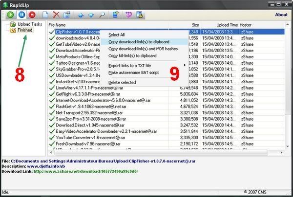Click the green checkmark beside GetTubeVideo-v2.0

point(52,44)
